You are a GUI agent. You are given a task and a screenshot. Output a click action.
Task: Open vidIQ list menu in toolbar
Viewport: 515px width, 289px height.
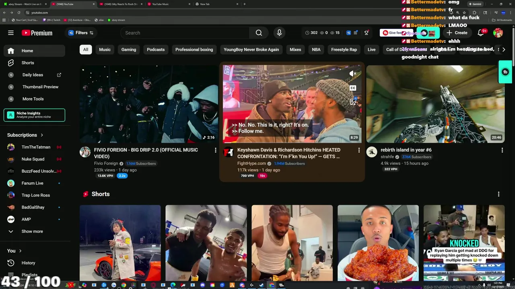[355, 33]
